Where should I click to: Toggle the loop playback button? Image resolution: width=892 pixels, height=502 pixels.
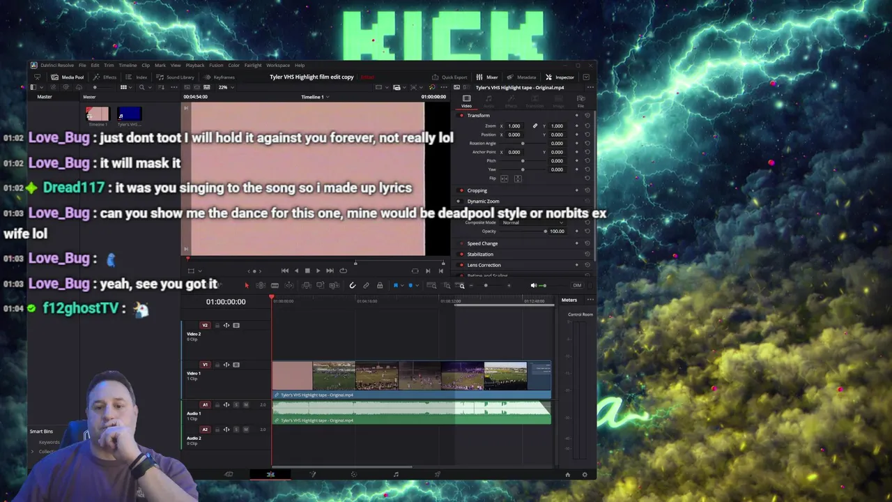tap(343, 271)
